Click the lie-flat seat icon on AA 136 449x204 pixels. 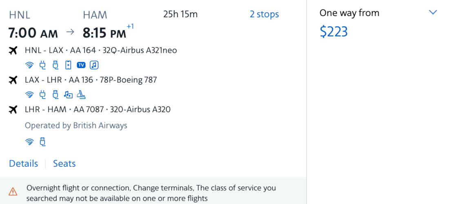pos(81,95)
